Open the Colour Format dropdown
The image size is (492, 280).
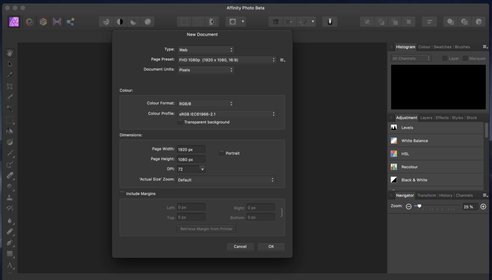[206, 103]
